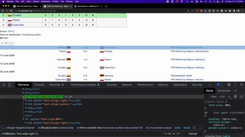Viewport: 245px width, 137px height.
Task: Add new style rule plus icon
Action: 229,97
